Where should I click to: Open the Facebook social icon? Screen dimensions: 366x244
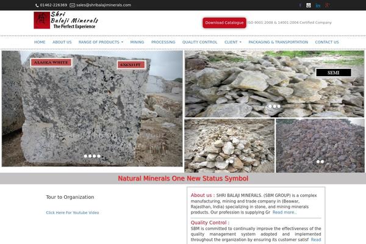coord(300,5)
